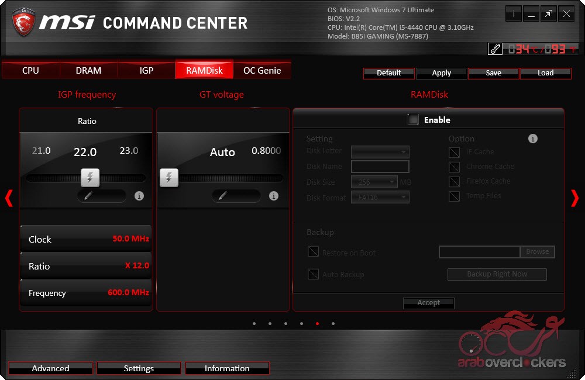Click the thermometer tool icon near temperature display
Image resolution: width=585 pixels, height=380 pixels.
pyautogui.click(x=495, y=49)
